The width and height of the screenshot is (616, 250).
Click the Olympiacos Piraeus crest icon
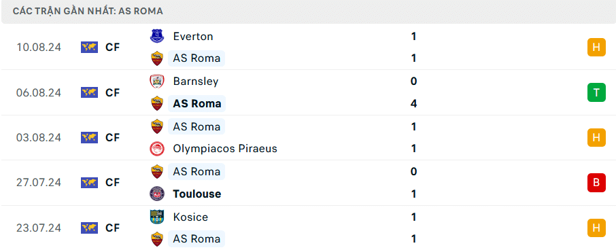coord(157,149)
